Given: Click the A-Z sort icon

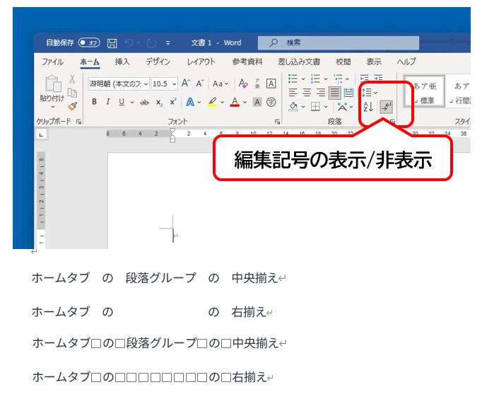Looking at the screenshot, I should click(x=368, y=107).
